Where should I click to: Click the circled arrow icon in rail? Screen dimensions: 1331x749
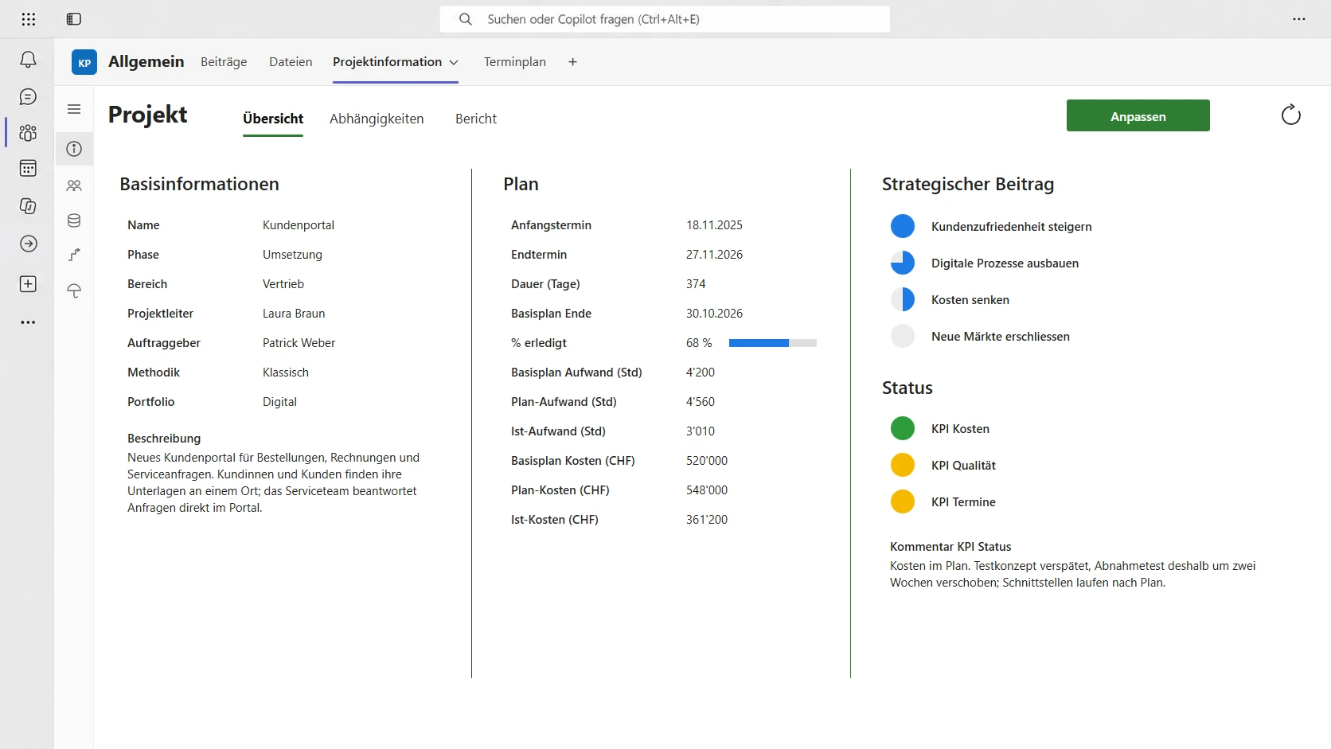click(28, 244)
